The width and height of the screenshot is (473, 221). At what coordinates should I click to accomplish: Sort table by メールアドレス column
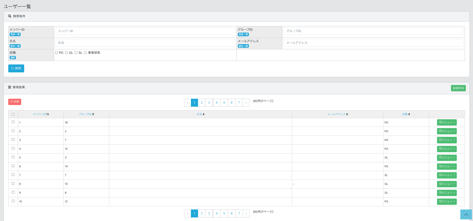click(337, 114)
